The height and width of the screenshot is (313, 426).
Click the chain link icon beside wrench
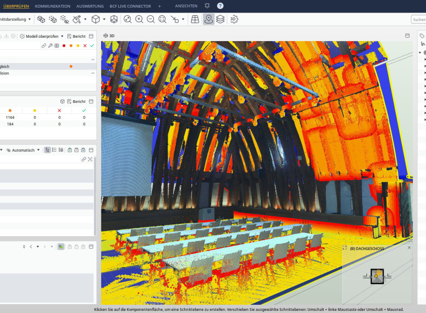pos(44,45)
